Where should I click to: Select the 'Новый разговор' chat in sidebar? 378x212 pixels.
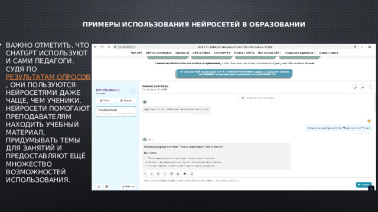click(x=116, y=111)
